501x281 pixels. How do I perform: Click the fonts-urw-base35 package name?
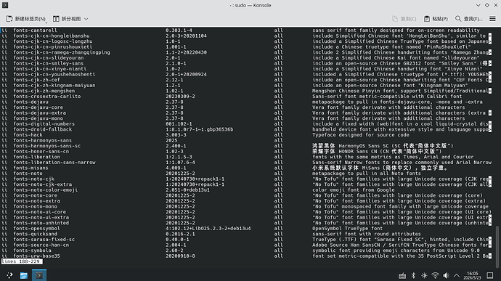[x=36, y=256]
